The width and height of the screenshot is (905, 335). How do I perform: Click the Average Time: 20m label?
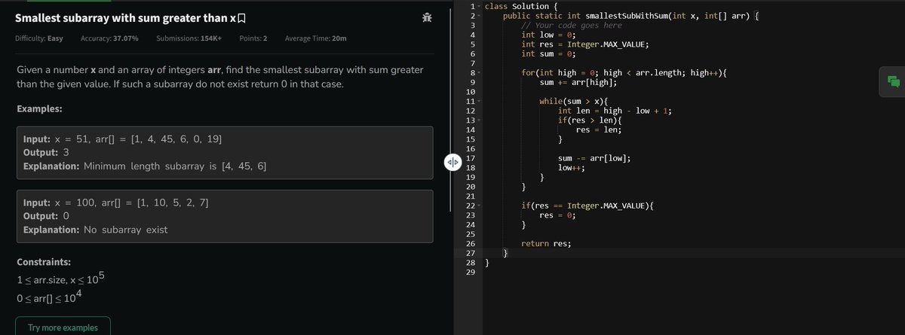(x=316, y=38)
